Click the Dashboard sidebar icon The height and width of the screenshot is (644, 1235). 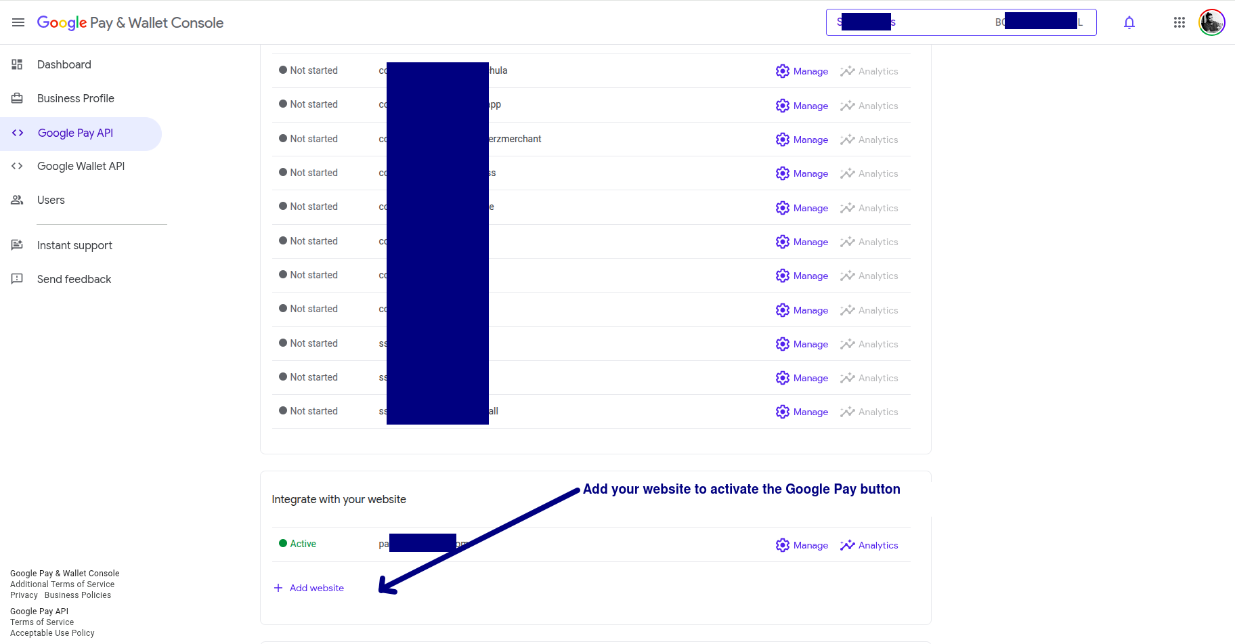click(17, 64)
